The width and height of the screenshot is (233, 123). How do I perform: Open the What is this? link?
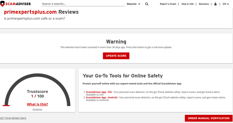click(x=38, y=104)
